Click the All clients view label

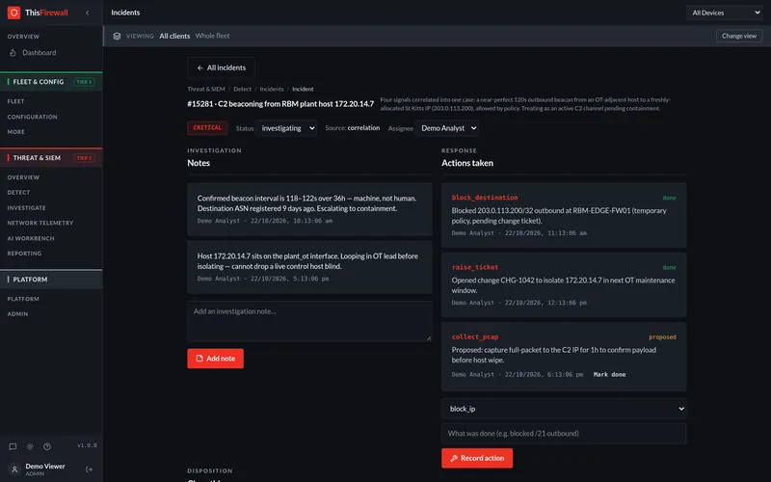click(x=174, y=36)
